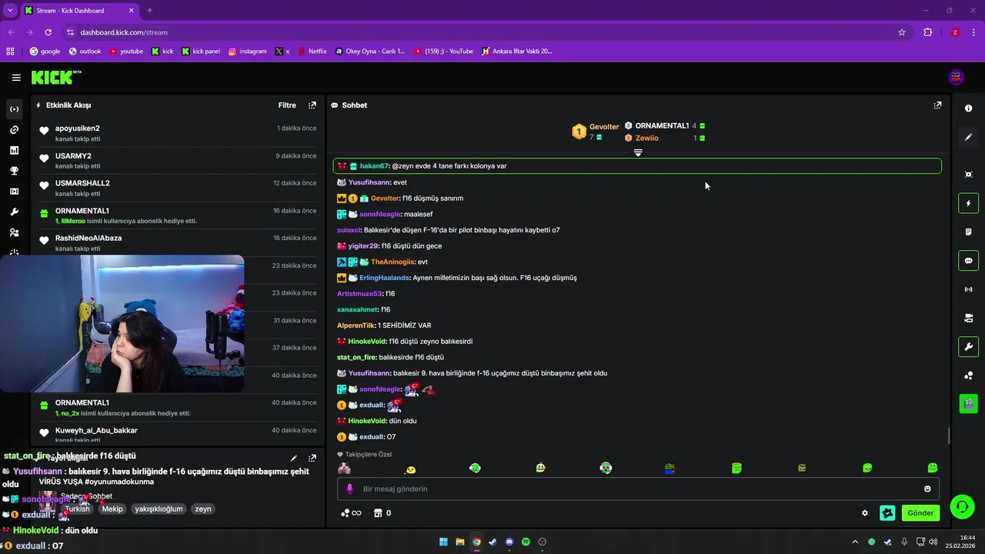Click the Kick logo
985x554 pixels.
pyautogui.click(x=55, y=77)
